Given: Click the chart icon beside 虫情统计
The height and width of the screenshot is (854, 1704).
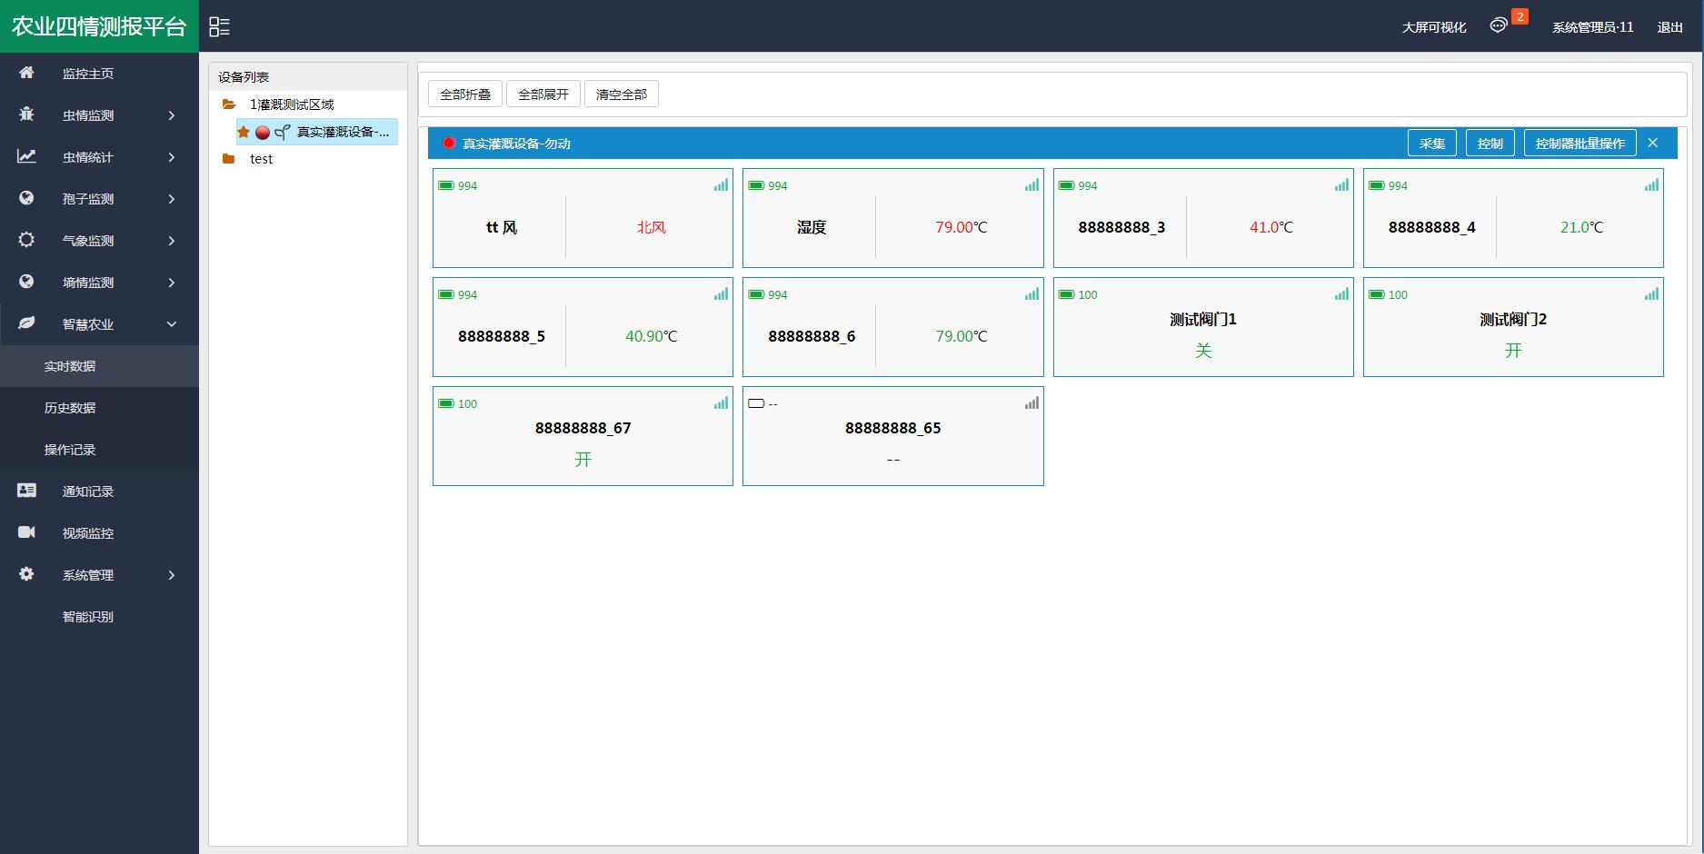Looking at the screenshot, I should 26,156.
